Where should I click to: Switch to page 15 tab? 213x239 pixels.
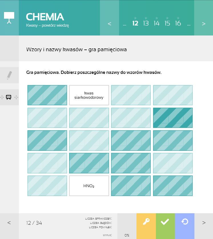167,23
